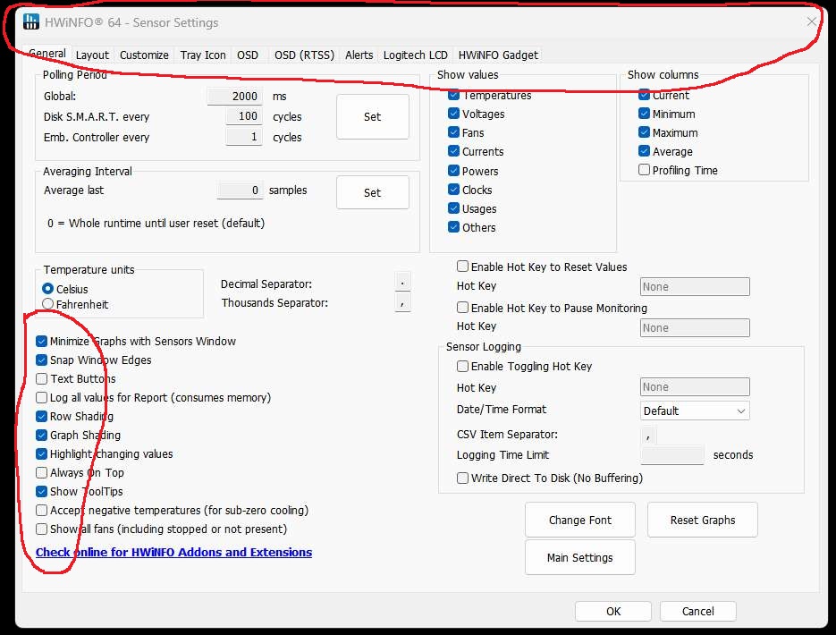Open the HWiNFO Gadget tab
Image resolution: width=836 pixels, height=635 pixels.
click(498, 55)
